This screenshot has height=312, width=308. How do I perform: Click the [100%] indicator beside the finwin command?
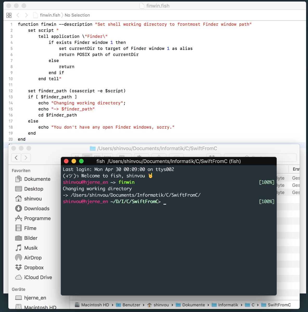(267, 182)
